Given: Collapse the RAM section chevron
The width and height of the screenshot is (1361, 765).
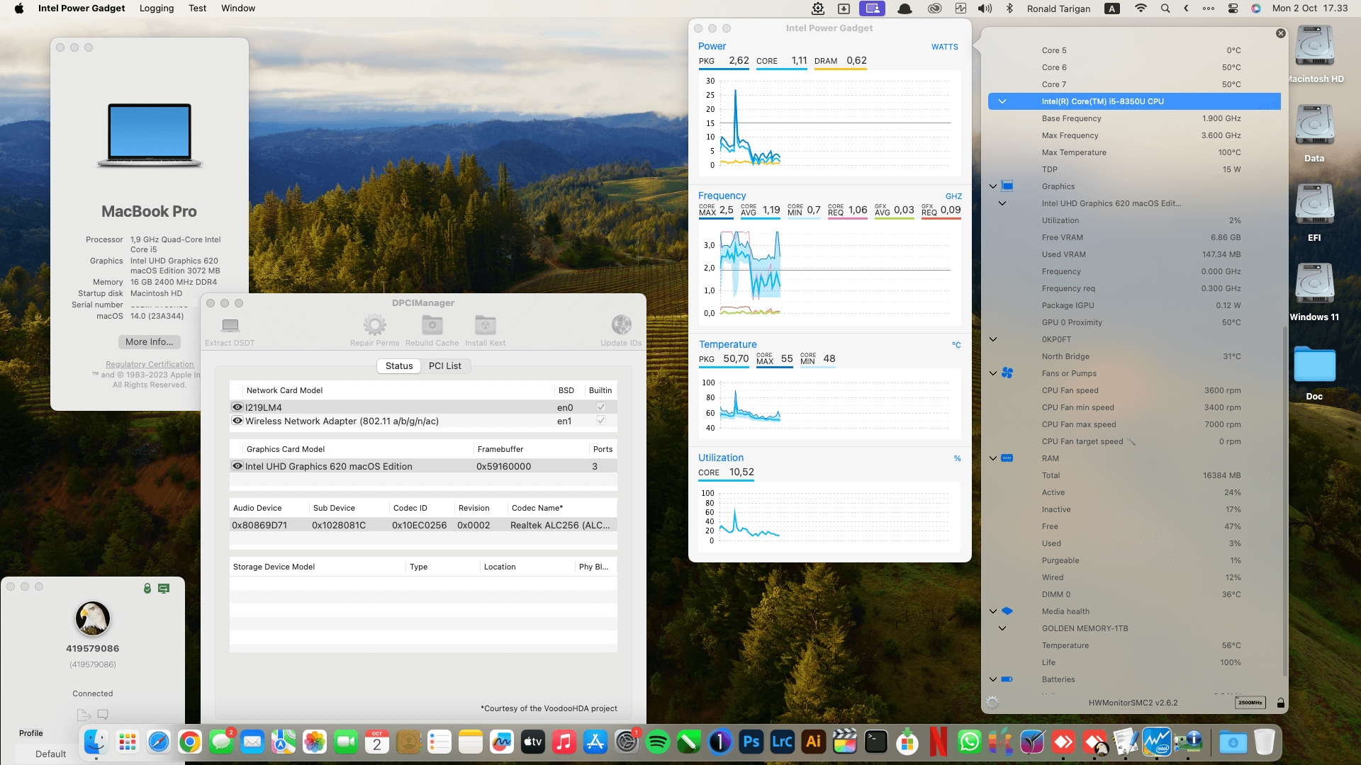Looking at the screenshot, I should pyautogui.click(x=993, y=458).
